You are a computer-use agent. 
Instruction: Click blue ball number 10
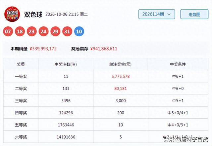pyautogui.click(x=79, y=31)
